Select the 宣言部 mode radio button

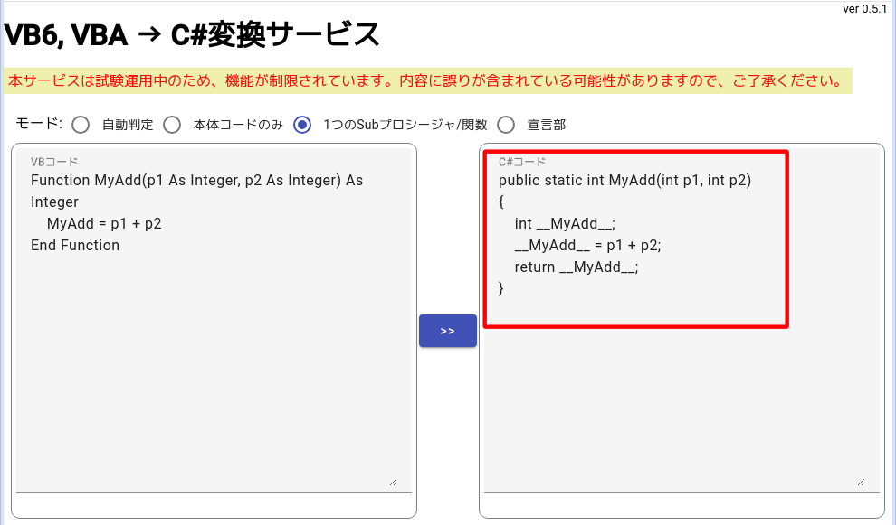pos(506,125)
